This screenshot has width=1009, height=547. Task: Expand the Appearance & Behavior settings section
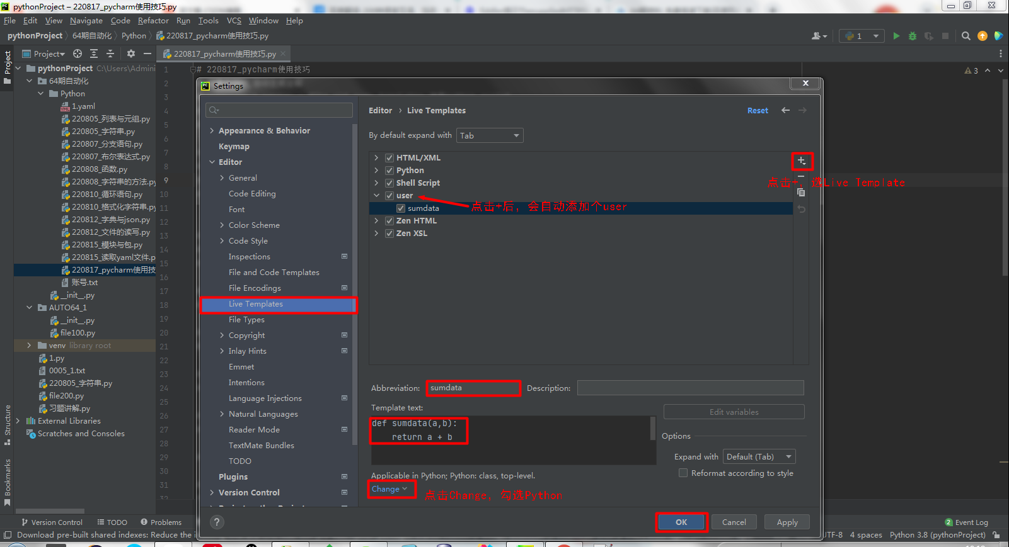[x=212, y=131]
